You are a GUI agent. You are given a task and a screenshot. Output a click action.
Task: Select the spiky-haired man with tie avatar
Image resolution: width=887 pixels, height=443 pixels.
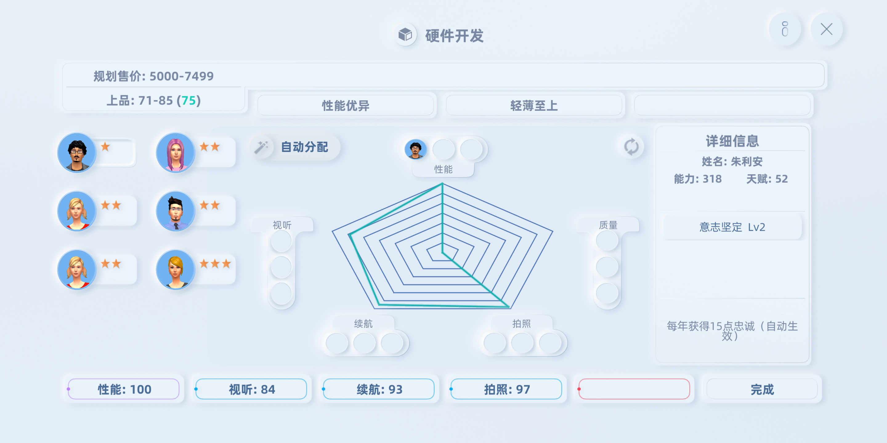(x=176, y=211)
